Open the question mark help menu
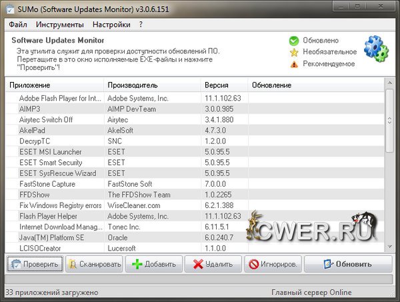This screenshot has width=400, height=302. click(141, 25)
